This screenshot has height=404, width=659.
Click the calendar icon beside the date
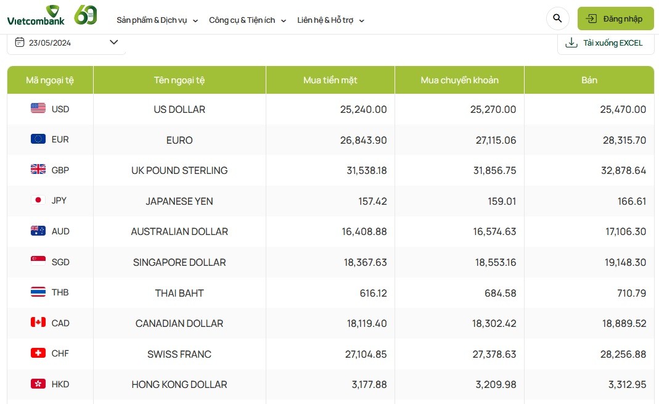coord(19,43)
